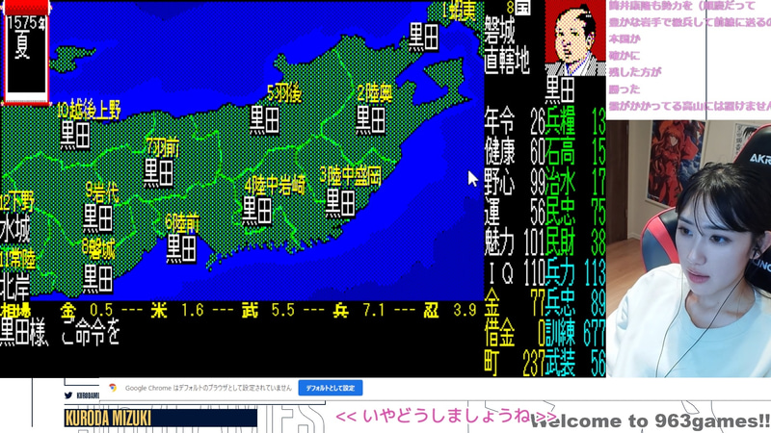
Task: Click the 兵糧 provisions stat
Action: (575, 120)
